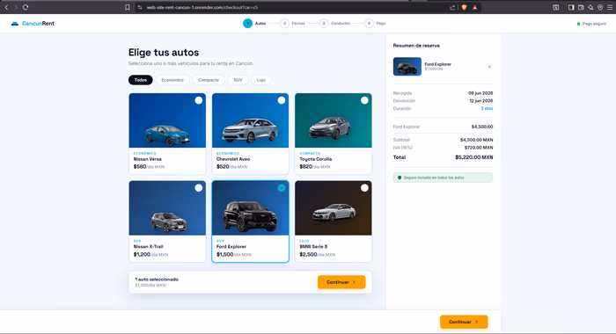This screenshot has width=616, height=334.
Task: Click the Chevrolet Aveo $520 price
Action: [x=223, y=166]
